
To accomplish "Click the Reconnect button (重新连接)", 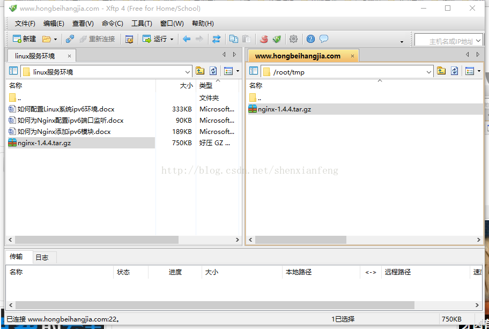I will tap(97, 39).
